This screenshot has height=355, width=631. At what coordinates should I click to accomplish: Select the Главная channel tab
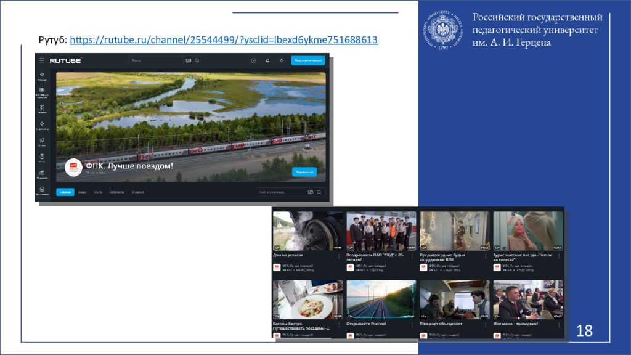[x=65, y=192]
